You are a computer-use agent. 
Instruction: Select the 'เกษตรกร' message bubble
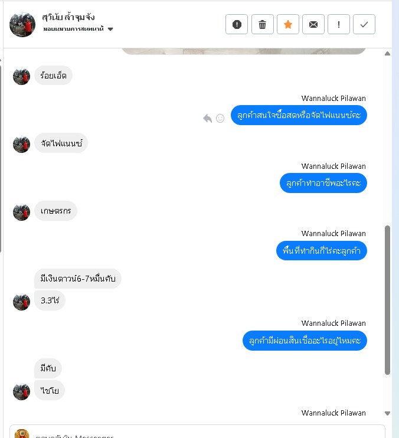[x=55, y=211]
